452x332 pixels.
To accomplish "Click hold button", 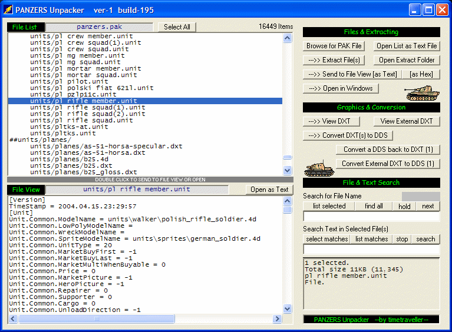I will [404, 206].
